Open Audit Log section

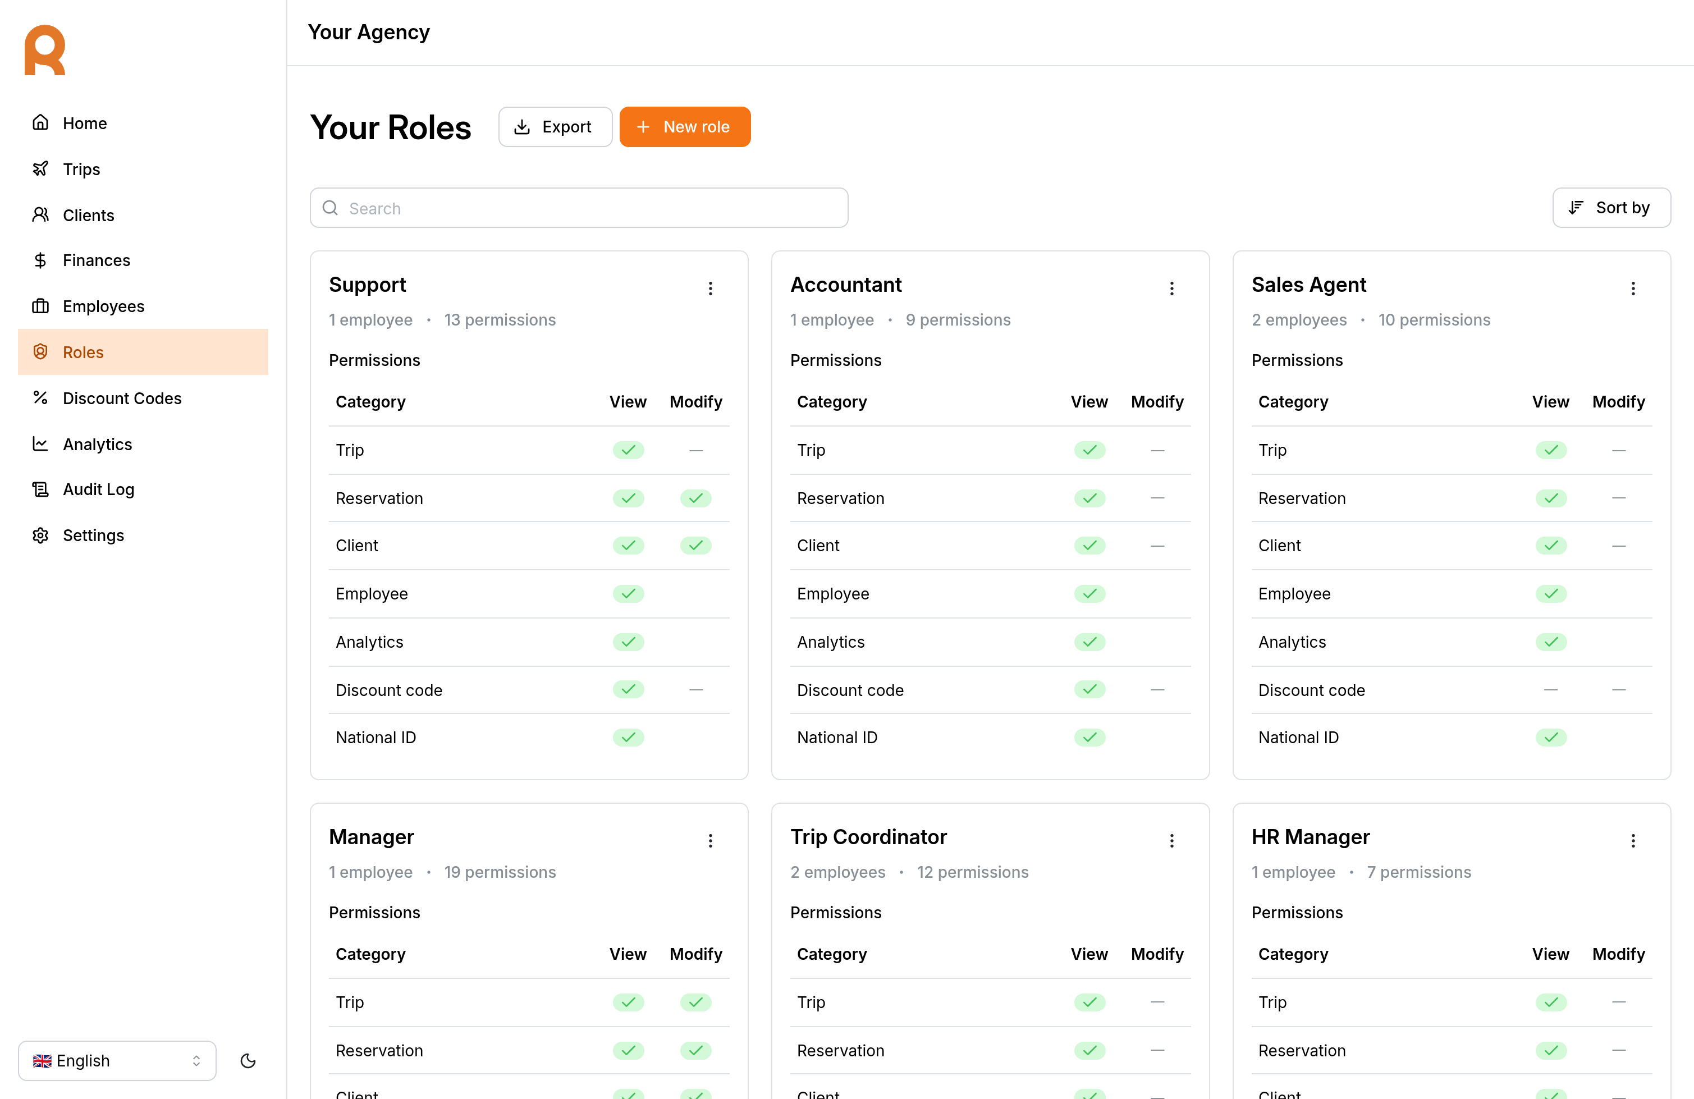143,489
